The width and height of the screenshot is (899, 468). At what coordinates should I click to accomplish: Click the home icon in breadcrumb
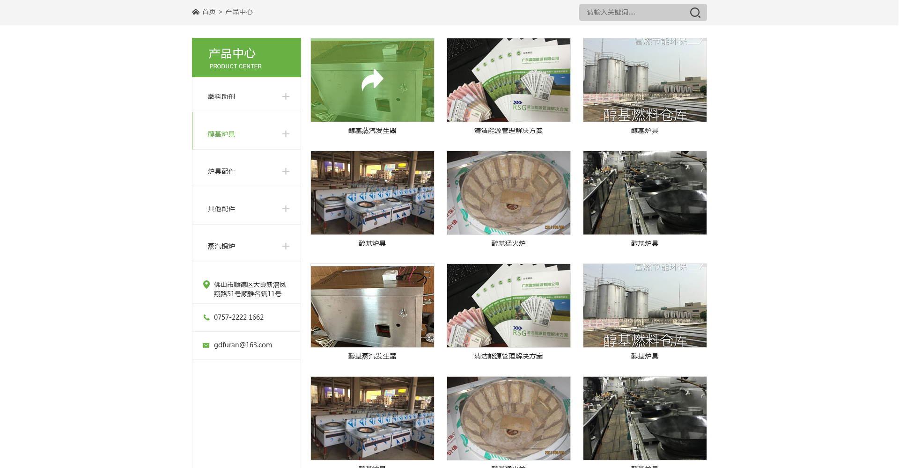point(196,12)
